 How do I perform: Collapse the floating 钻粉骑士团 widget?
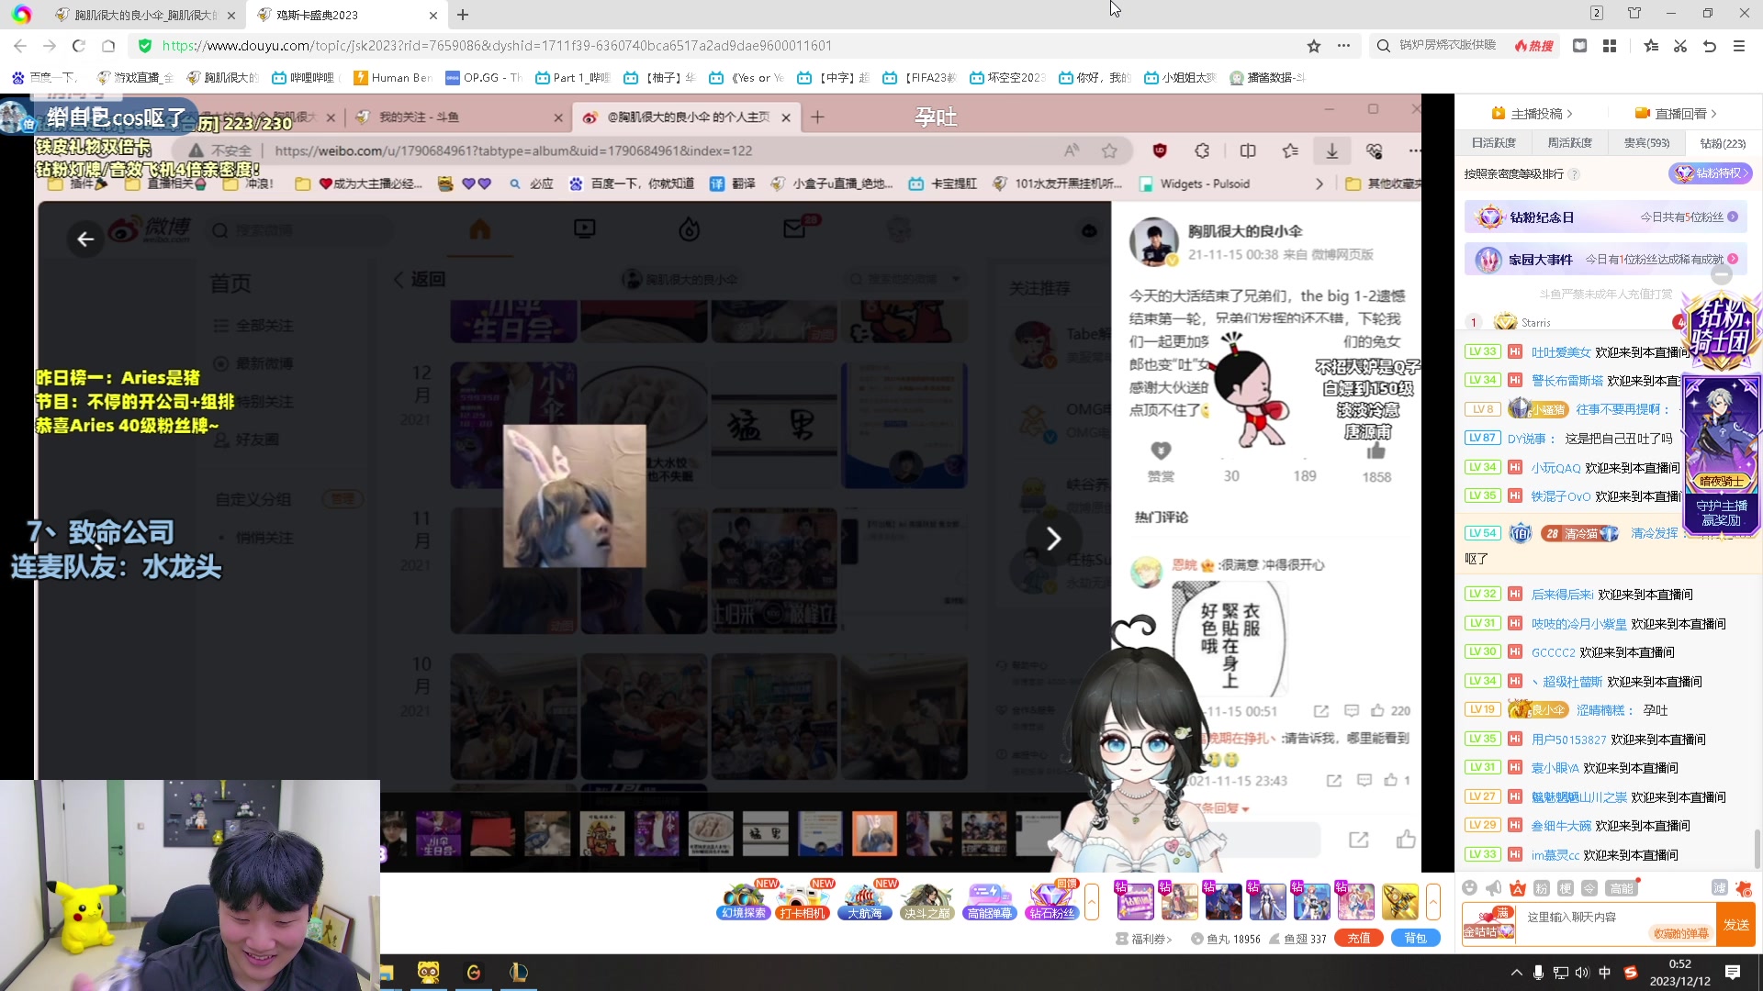[1722, 275]
